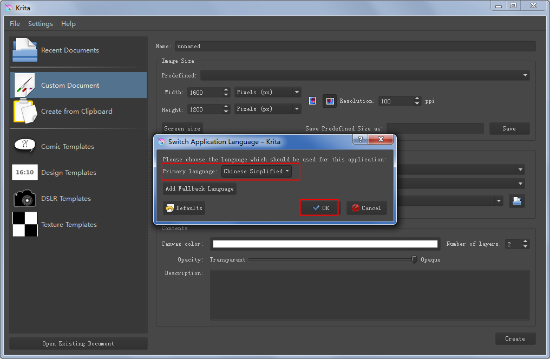Click the Custom Document paintbrush icon
The width and height of the screenshot is (550, 359).
pos(24,85)
